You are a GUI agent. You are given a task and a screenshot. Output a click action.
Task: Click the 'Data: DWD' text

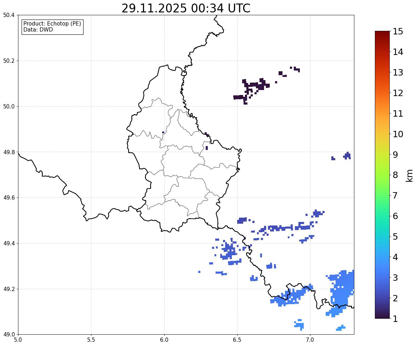[x=38, y=30]
